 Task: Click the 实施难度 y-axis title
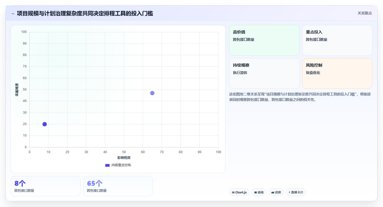click(x=17, y=89)
